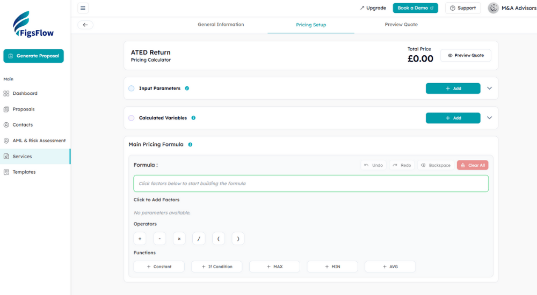
Task: Add a Constant function
Action: click(x=159, y=267)
